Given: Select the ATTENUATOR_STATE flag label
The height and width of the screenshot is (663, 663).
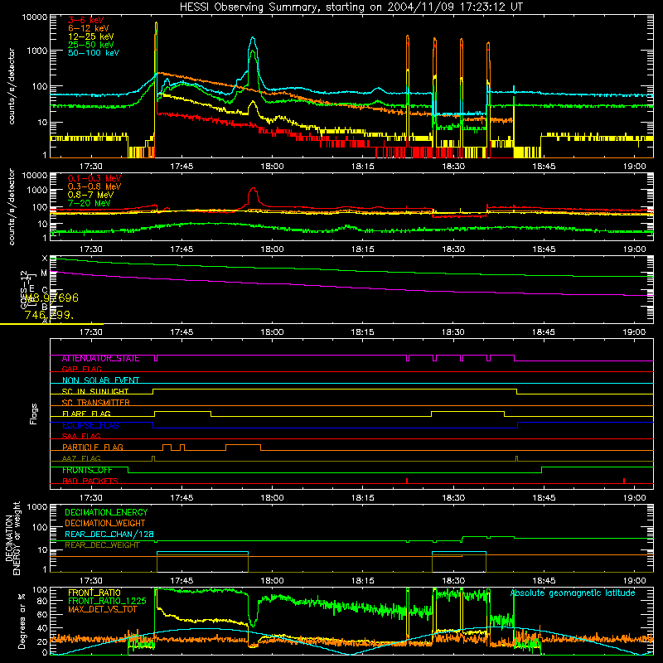Looking at the screenshot, I should point(100,359).
